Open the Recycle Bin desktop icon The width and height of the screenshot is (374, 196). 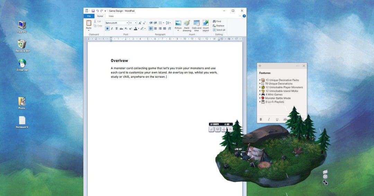click(x=22, y=45)
